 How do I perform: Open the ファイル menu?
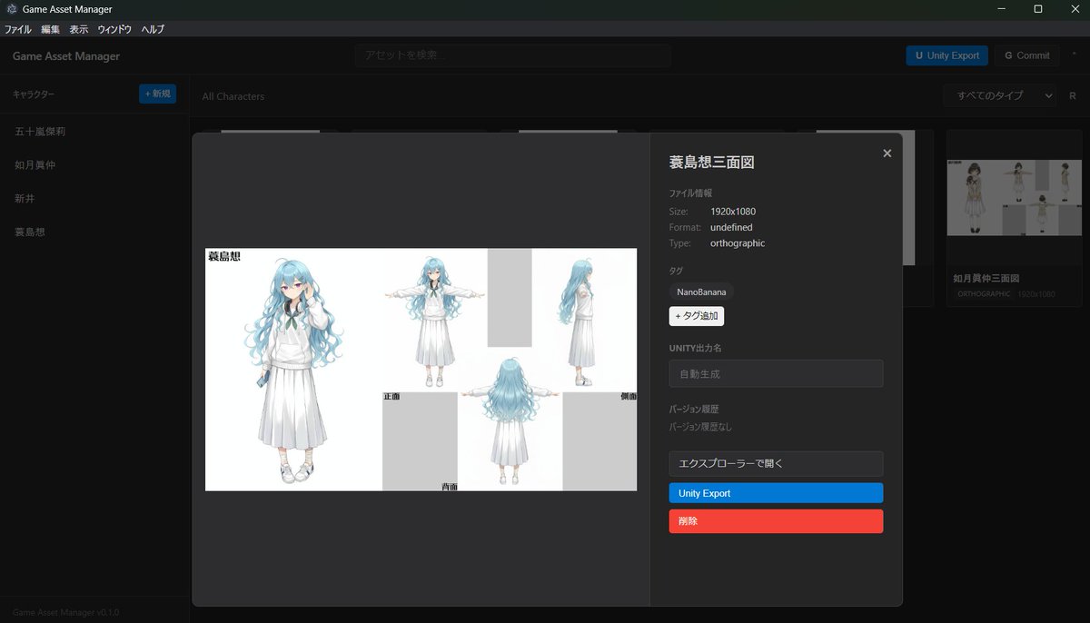click(x=17, y=28)
